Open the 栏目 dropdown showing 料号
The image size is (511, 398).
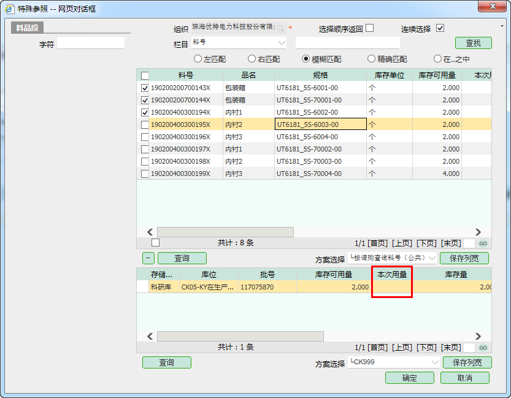coord(282,42)
